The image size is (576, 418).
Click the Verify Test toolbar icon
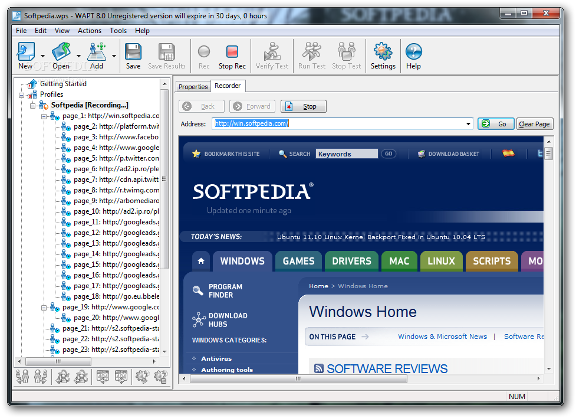[272, 51]
